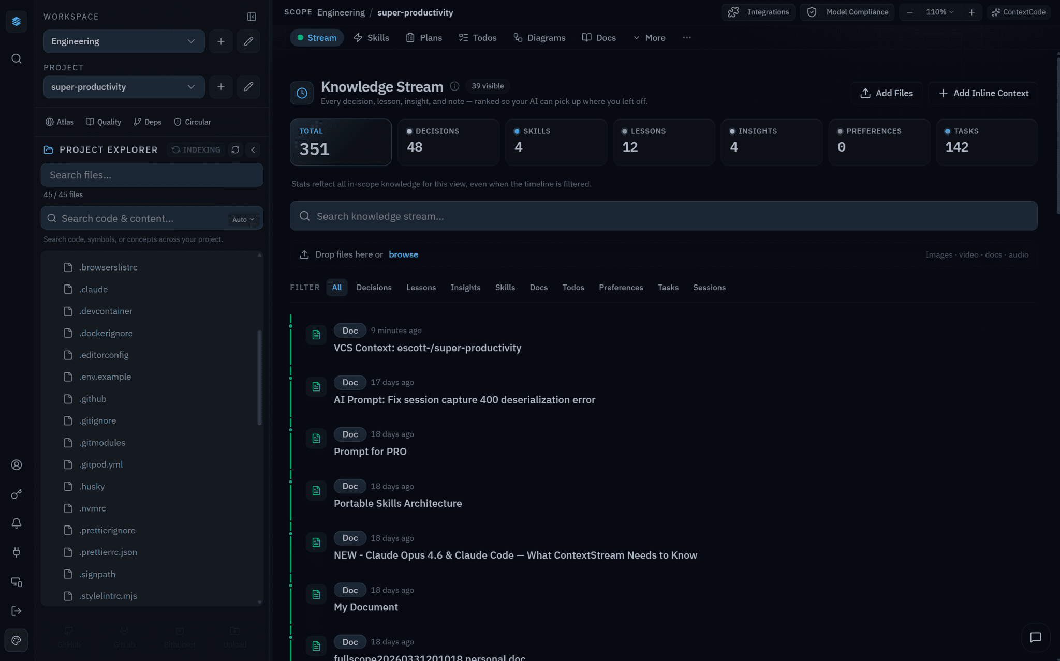Open the Quality view
This screenshot has width=1060, height=661.
(104, 122)
